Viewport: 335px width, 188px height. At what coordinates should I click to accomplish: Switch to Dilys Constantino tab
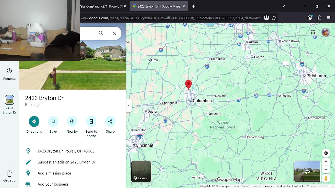[x=101, y=6]
